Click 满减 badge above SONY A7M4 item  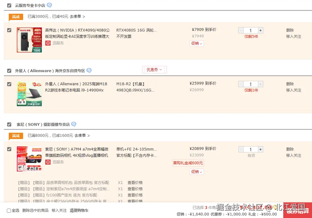click(x=16, y=136)
